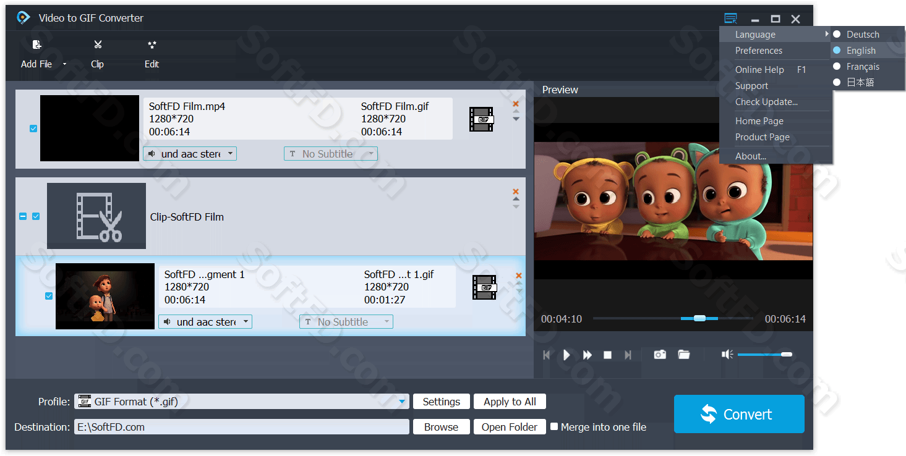Click the Destination path field

(242, 427)
